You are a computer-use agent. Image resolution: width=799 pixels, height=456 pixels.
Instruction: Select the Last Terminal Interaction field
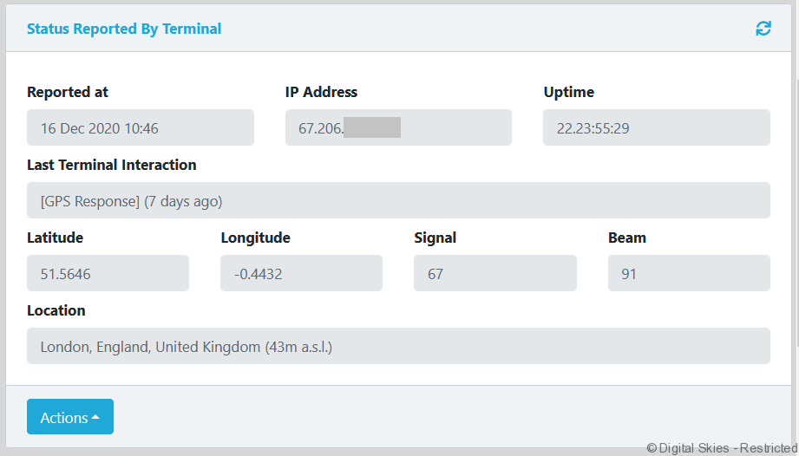398,200
